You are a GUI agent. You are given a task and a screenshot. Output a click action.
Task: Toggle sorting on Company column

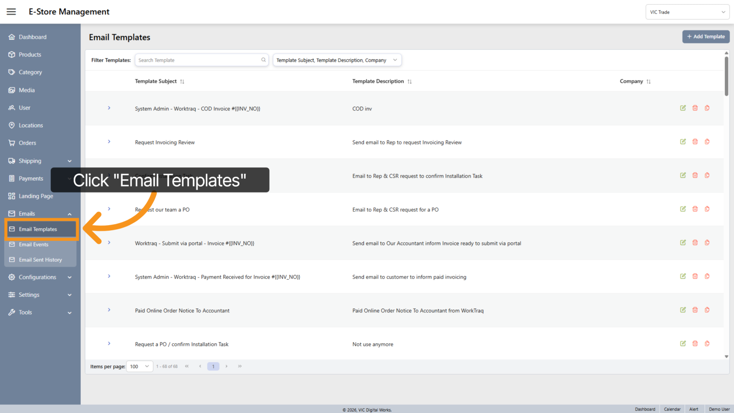click(649, 81)
